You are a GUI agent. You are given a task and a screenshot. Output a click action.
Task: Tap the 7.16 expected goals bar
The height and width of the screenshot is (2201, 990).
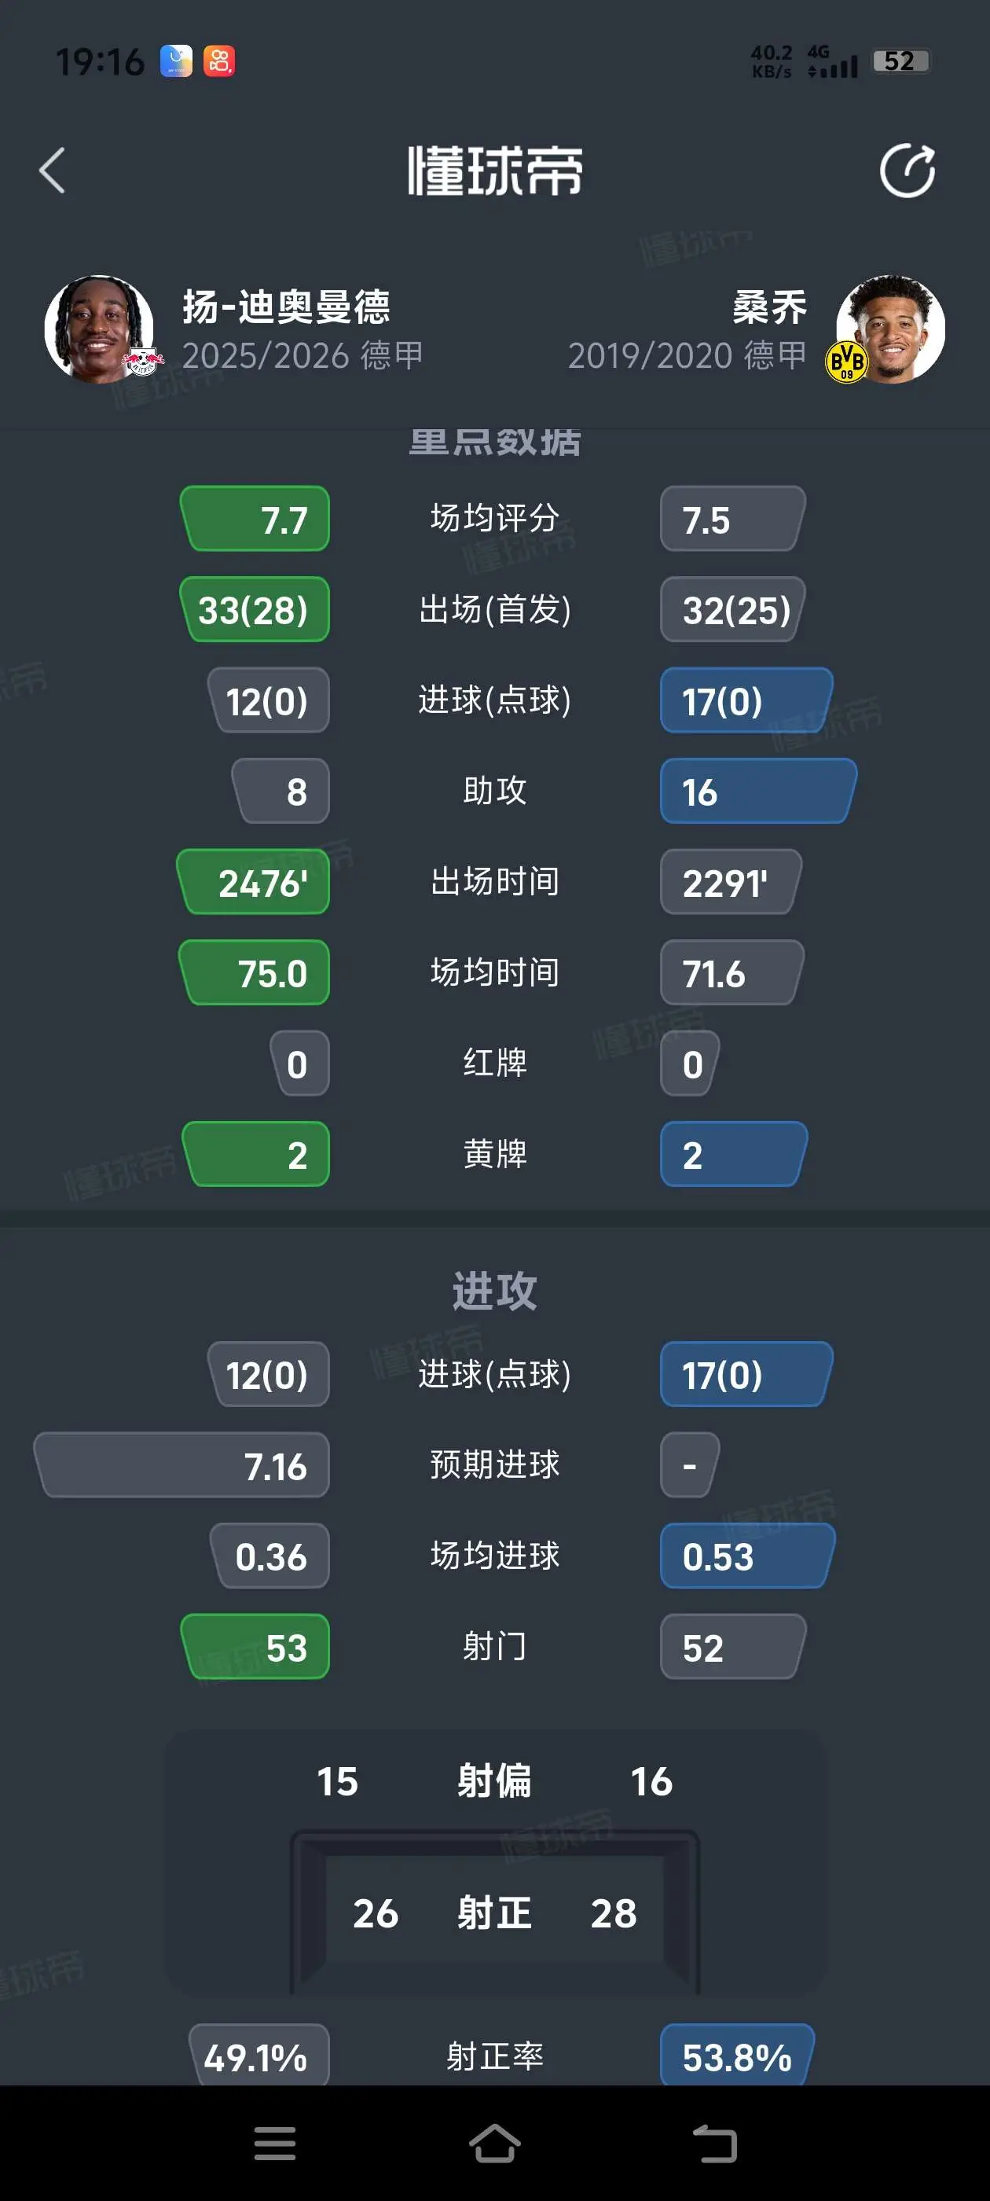(181, 1465)
